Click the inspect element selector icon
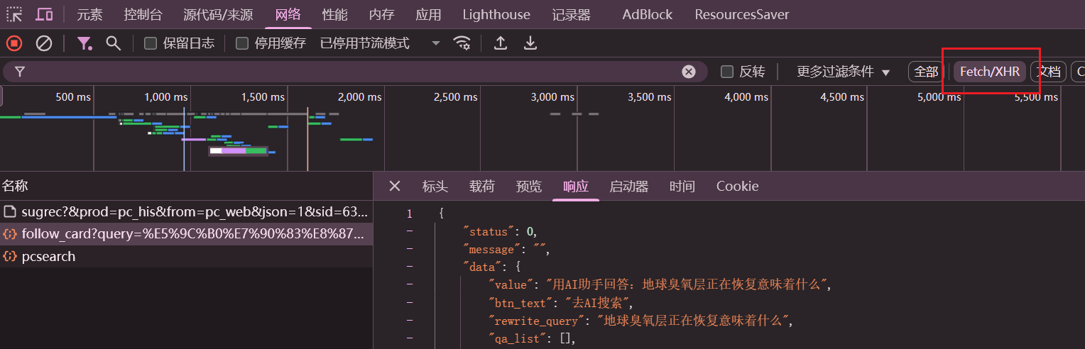This screenshot has width=1085, height=349. [x=14, y=14]
